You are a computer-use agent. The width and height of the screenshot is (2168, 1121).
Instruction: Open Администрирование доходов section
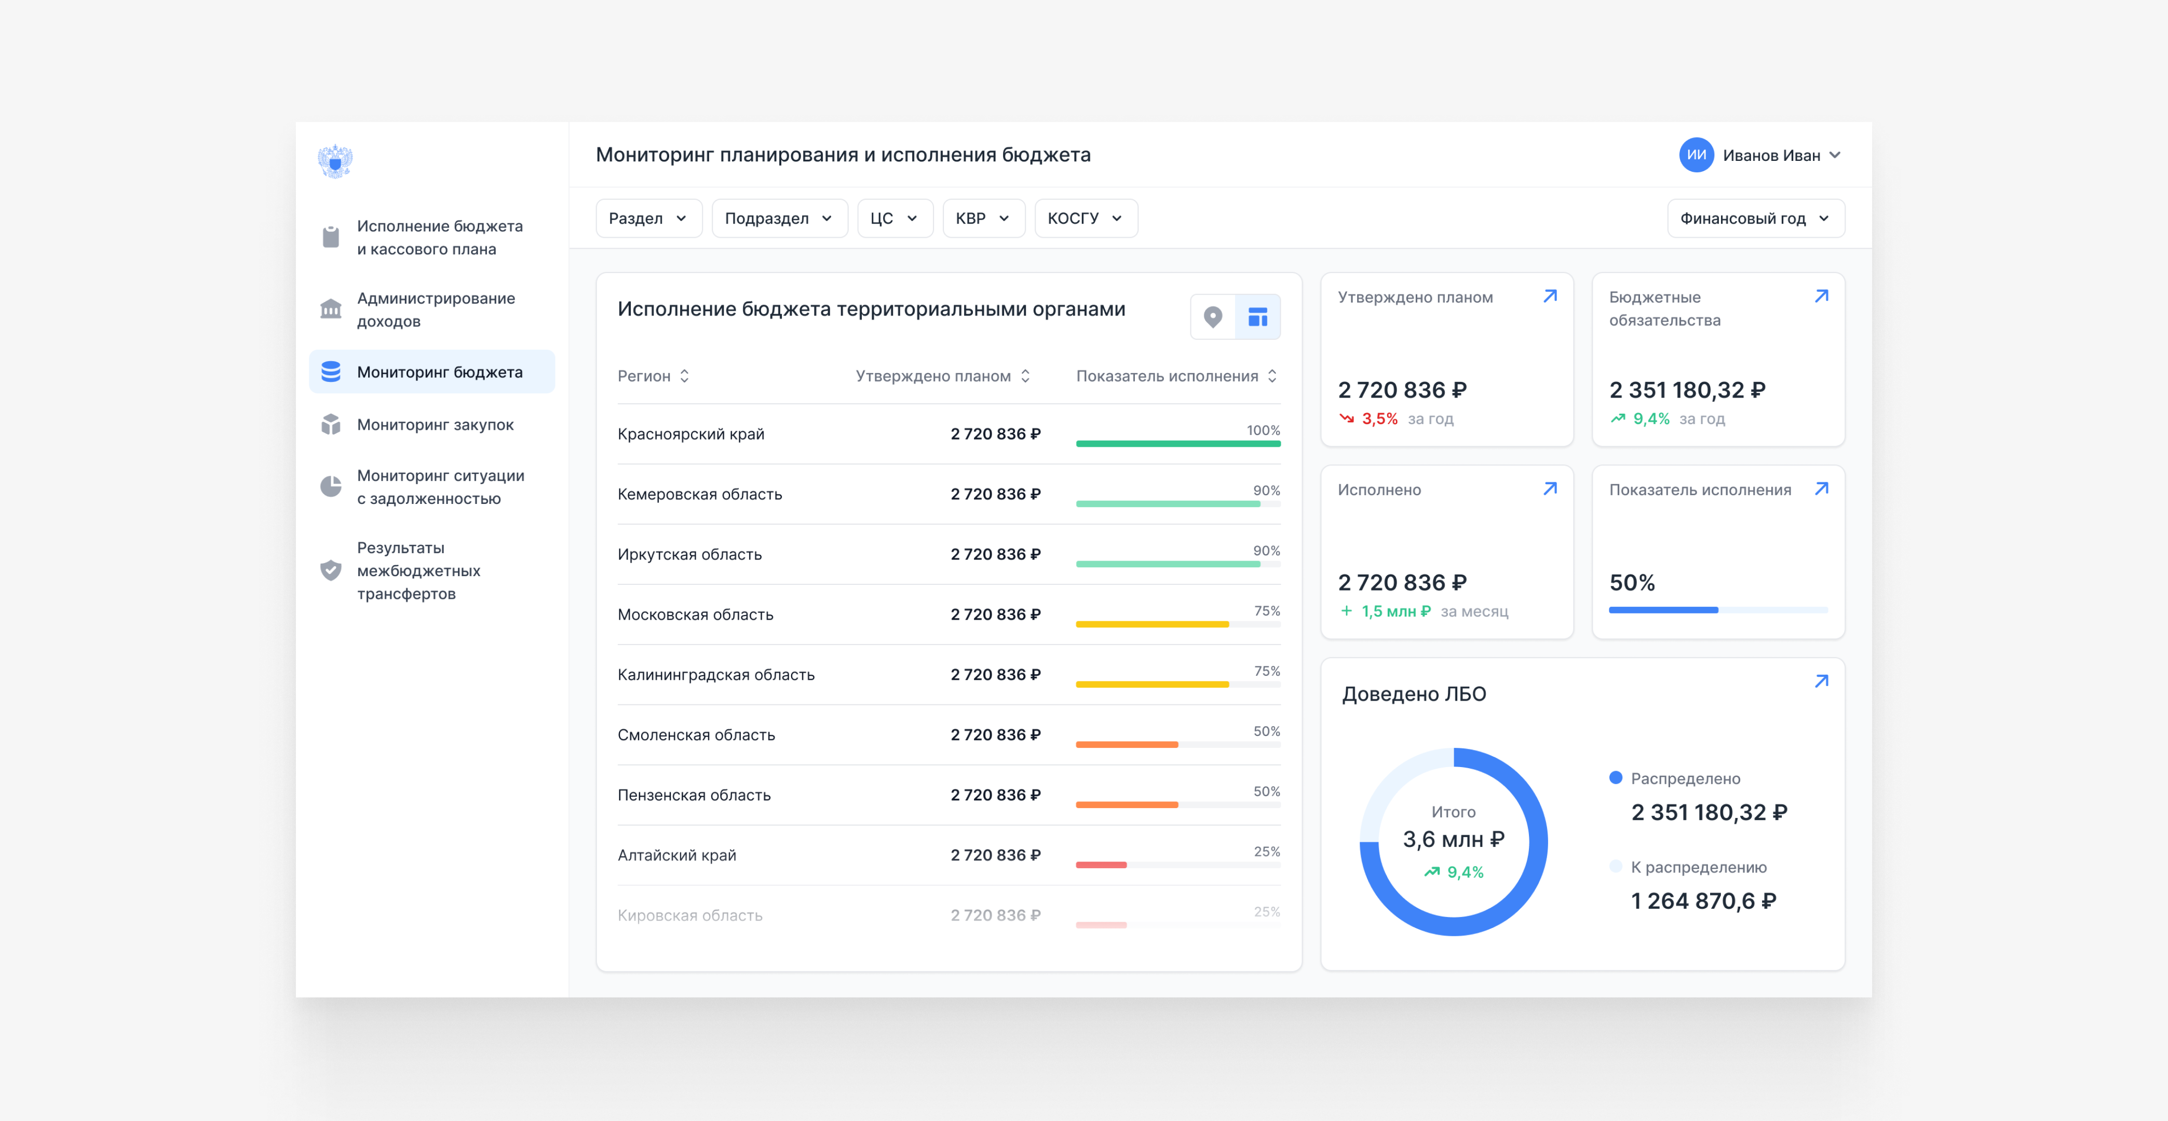[x=434, y=310]
